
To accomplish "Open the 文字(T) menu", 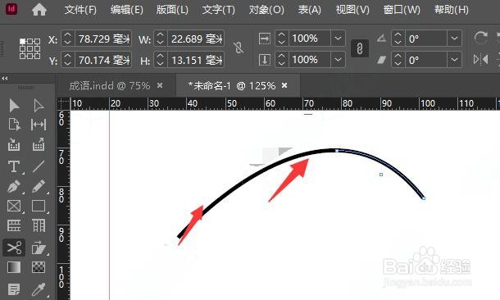I will [218, 10].
